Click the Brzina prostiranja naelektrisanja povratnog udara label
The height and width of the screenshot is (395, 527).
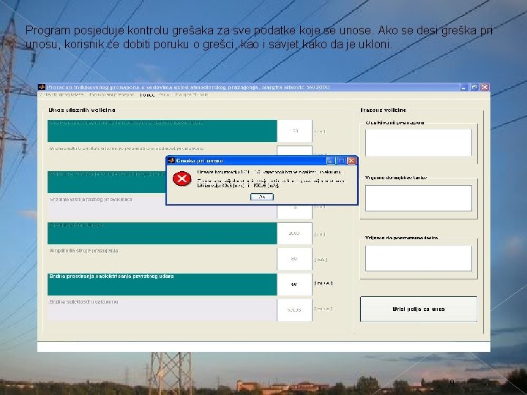click(x=111, y=276)
